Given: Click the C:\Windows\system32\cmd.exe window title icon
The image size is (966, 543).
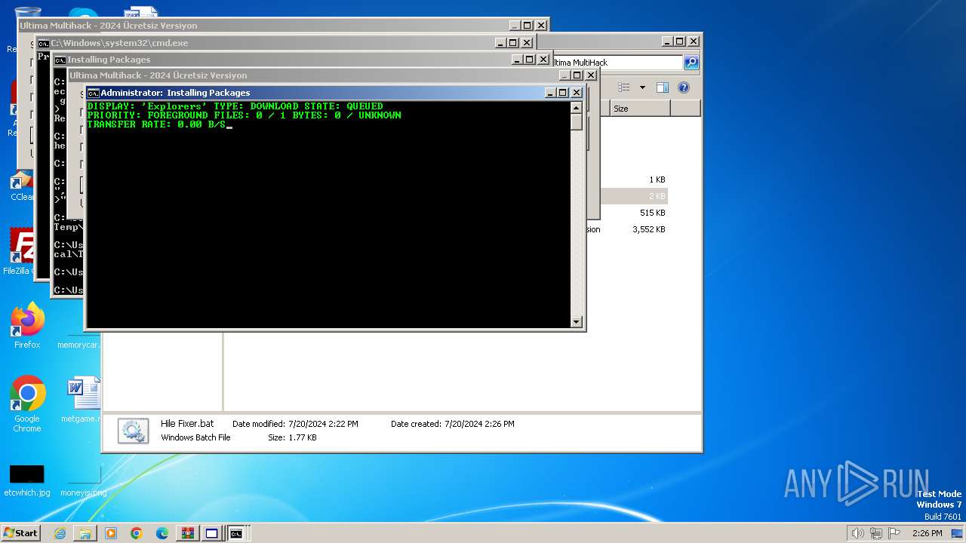Looking at the screenshot, I should 44,43.
